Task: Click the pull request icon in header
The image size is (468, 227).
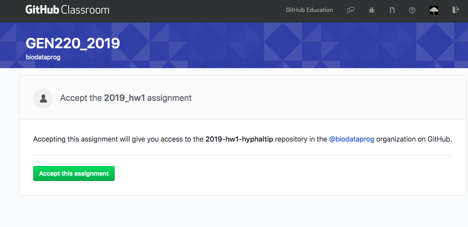Action: pos(392,10)
